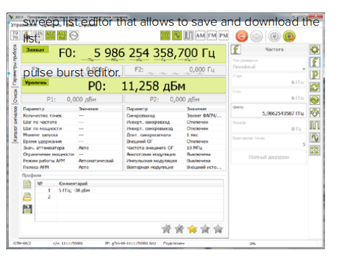Click the gray plug connect icon
This screenshot has width=339, height=259.
pos(274,36)
